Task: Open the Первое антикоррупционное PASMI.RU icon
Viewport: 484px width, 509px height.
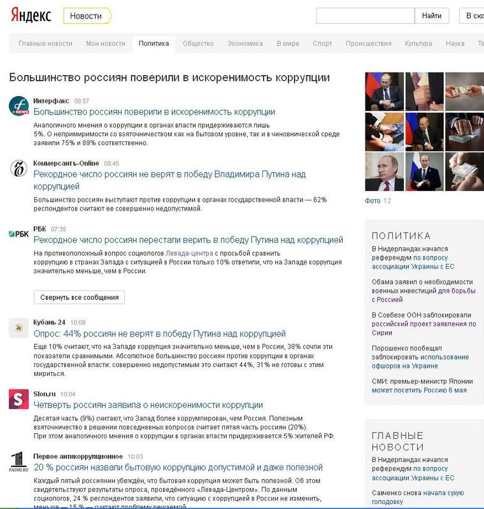Action: tap(18, 462)
